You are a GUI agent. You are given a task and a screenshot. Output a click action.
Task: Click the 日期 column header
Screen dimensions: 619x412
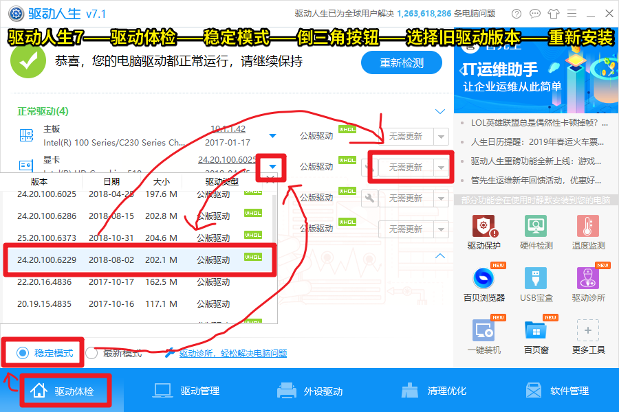(x=111, y=181)
